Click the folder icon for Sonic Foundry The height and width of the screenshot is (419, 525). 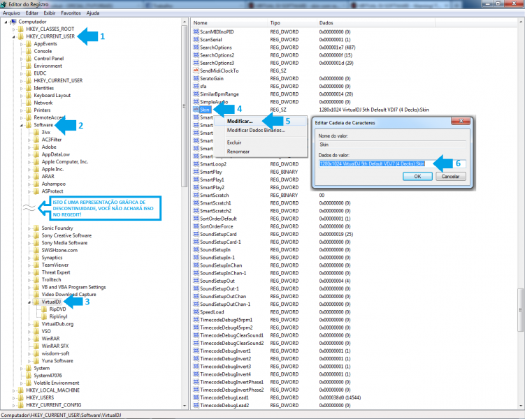coord(36,228)
